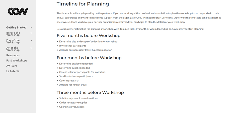Image resolution: width=243 pixels, height=113 pixels.
Task: Click the CAW logo in sidebar
Action: coord(18,11)
